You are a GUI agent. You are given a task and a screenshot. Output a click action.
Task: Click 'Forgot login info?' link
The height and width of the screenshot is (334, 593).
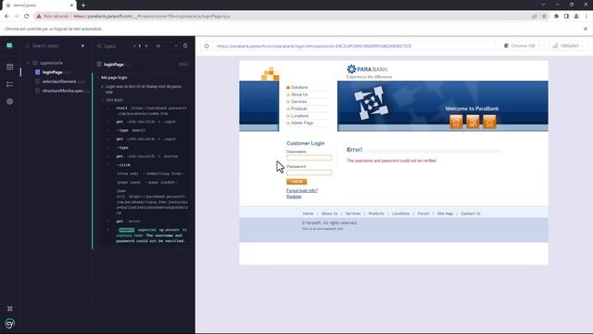pos(302,190)
